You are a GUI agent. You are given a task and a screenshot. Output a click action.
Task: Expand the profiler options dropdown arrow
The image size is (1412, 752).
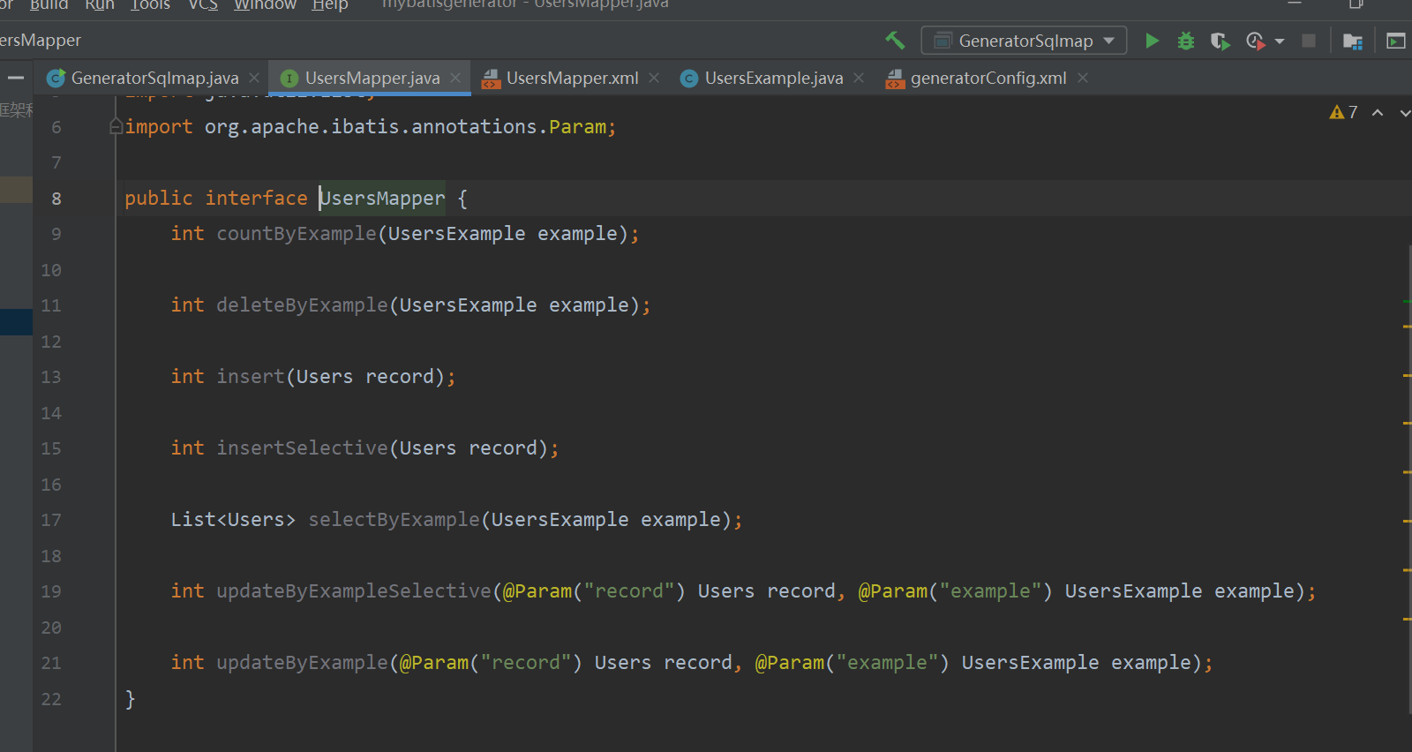1280,41
